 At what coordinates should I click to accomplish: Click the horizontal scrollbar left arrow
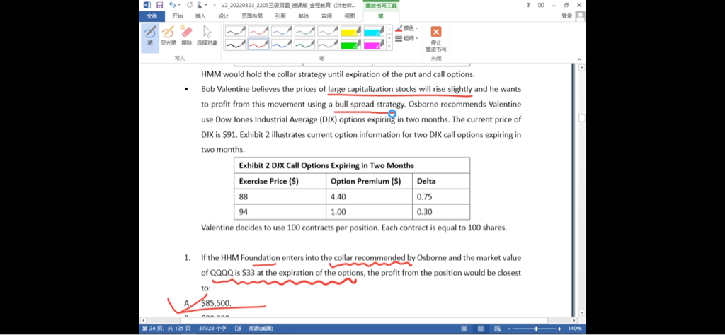[143, 319]
